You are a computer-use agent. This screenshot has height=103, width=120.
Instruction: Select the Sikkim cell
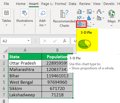[x=25, y=89]
